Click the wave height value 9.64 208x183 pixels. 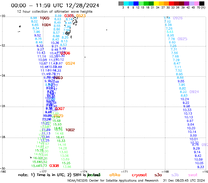click(x=191, y=124)
